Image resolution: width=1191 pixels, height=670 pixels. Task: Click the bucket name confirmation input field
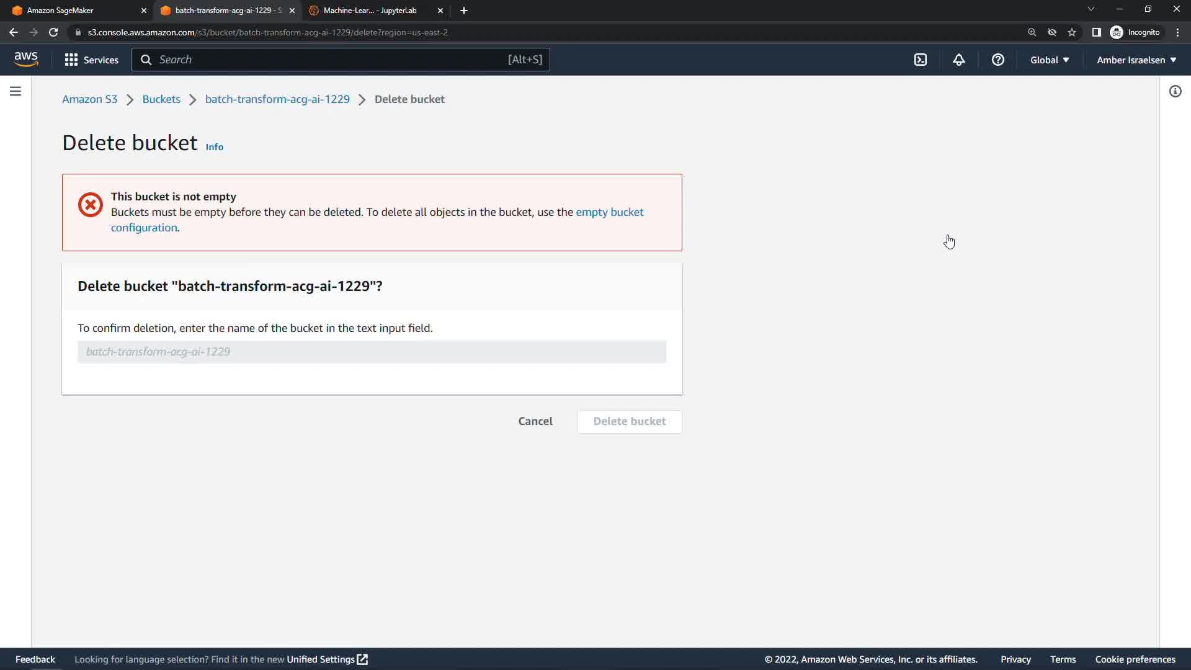tap(372, 352)
